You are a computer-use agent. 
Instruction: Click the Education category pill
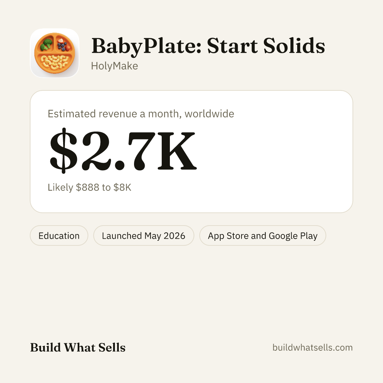point(59,235)
